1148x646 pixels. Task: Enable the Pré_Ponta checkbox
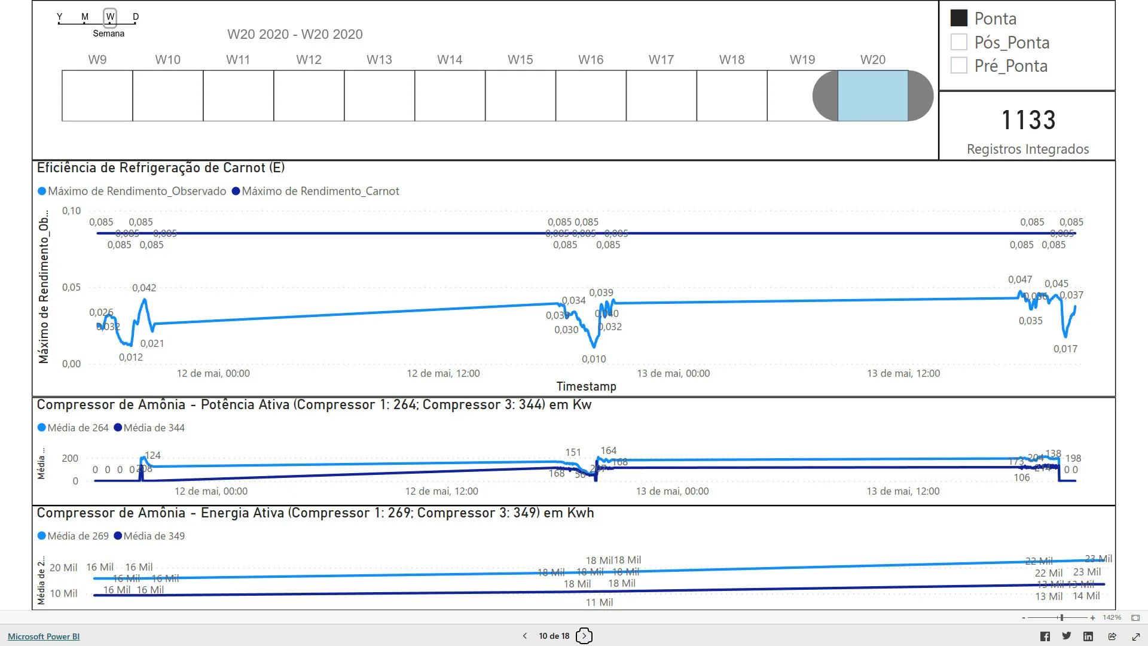click(958, 66)
